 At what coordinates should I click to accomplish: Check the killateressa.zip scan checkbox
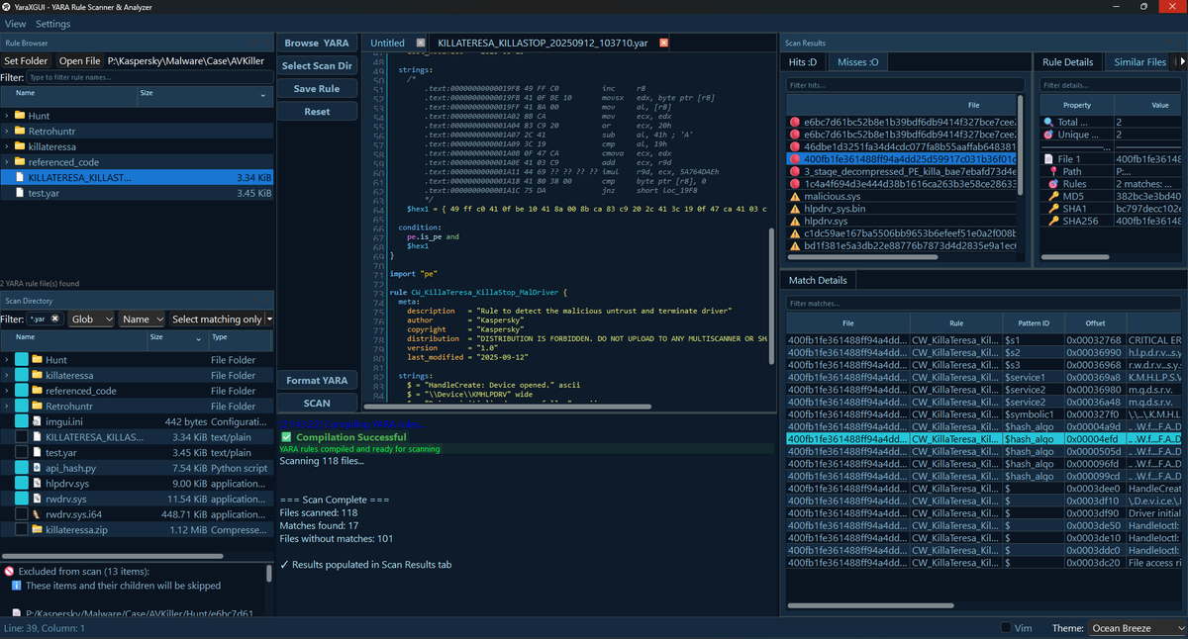(x=21, y=530)
